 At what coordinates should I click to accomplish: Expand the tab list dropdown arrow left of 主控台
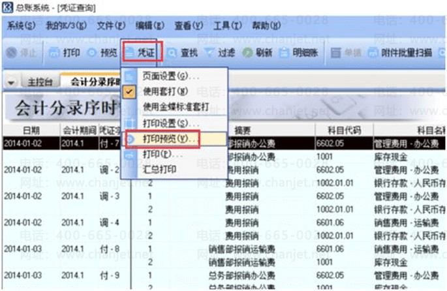pos(11,83)
